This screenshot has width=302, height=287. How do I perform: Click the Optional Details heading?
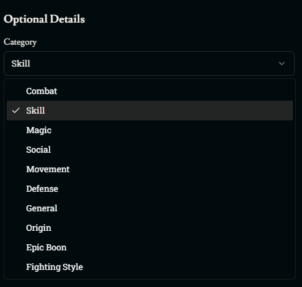(44, 19)
